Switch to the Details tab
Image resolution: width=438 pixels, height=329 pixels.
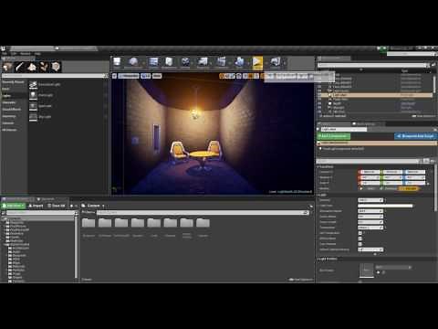click(x=334, y=123)
